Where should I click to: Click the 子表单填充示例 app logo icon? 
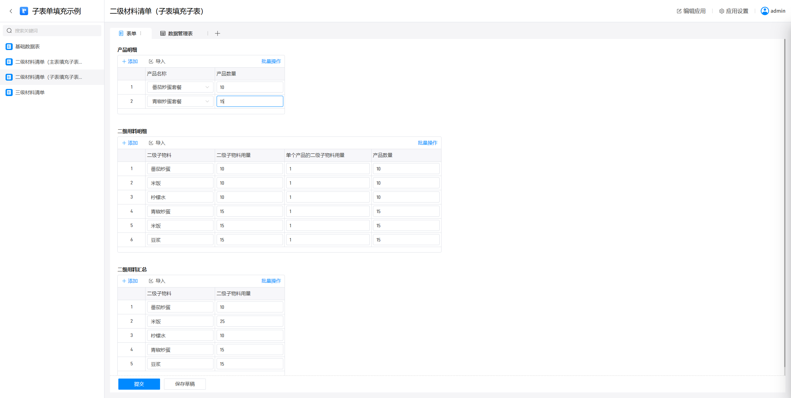point(24,11)
